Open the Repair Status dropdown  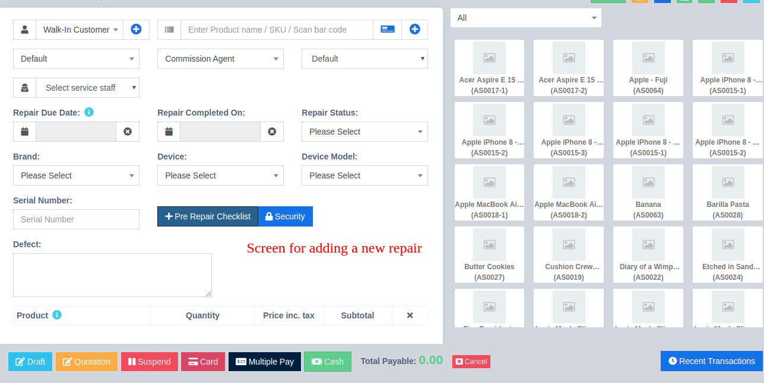(x=364, y=132)
